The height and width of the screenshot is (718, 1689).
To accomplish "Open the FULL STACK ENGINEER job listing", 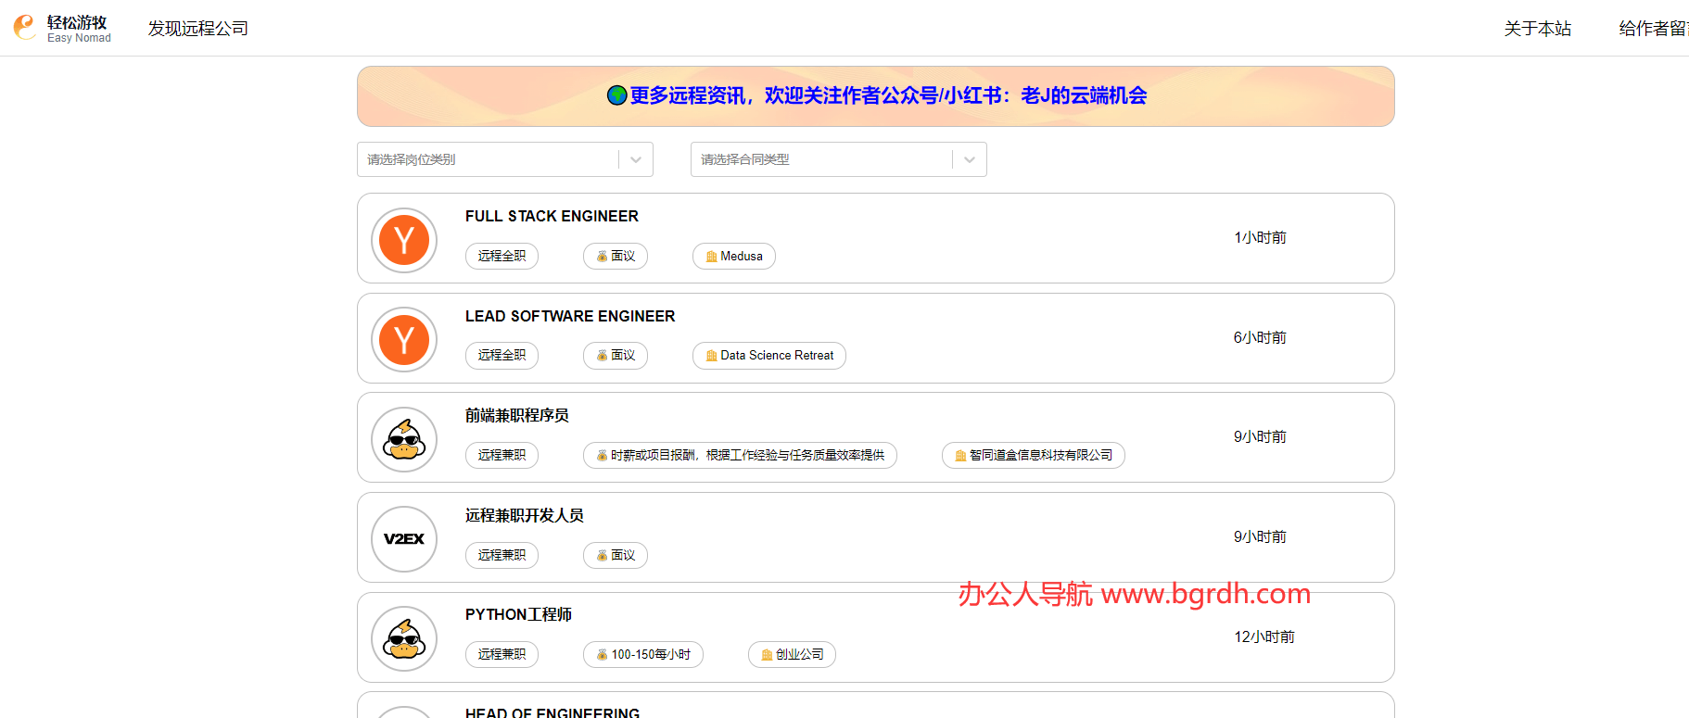I will click(552, 216).
